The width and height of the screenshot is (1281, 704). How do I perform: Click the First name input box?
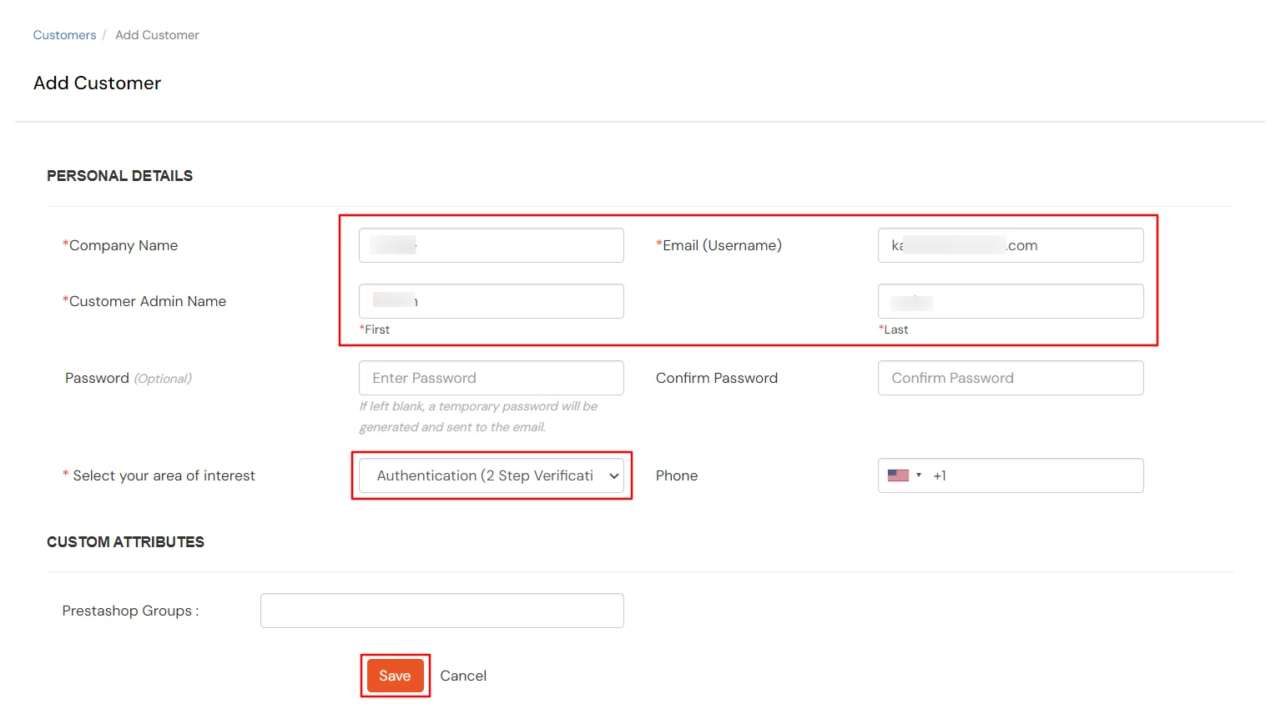click(x=491, y=300)
